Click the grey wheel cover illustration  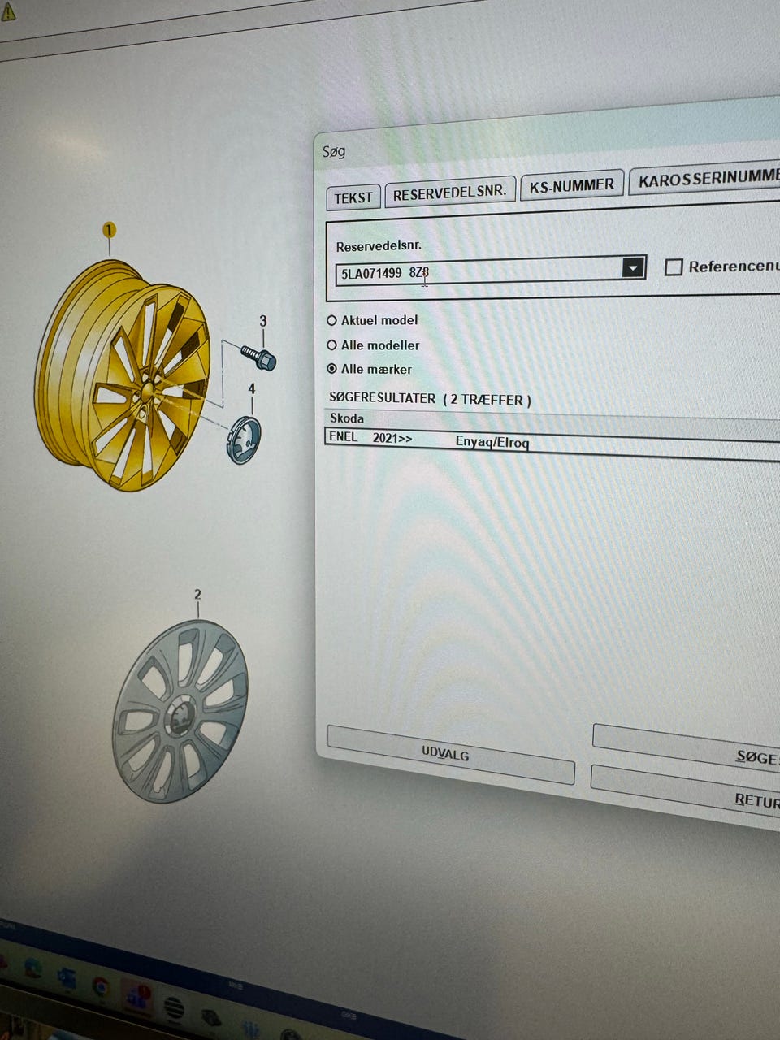[180, 712]
